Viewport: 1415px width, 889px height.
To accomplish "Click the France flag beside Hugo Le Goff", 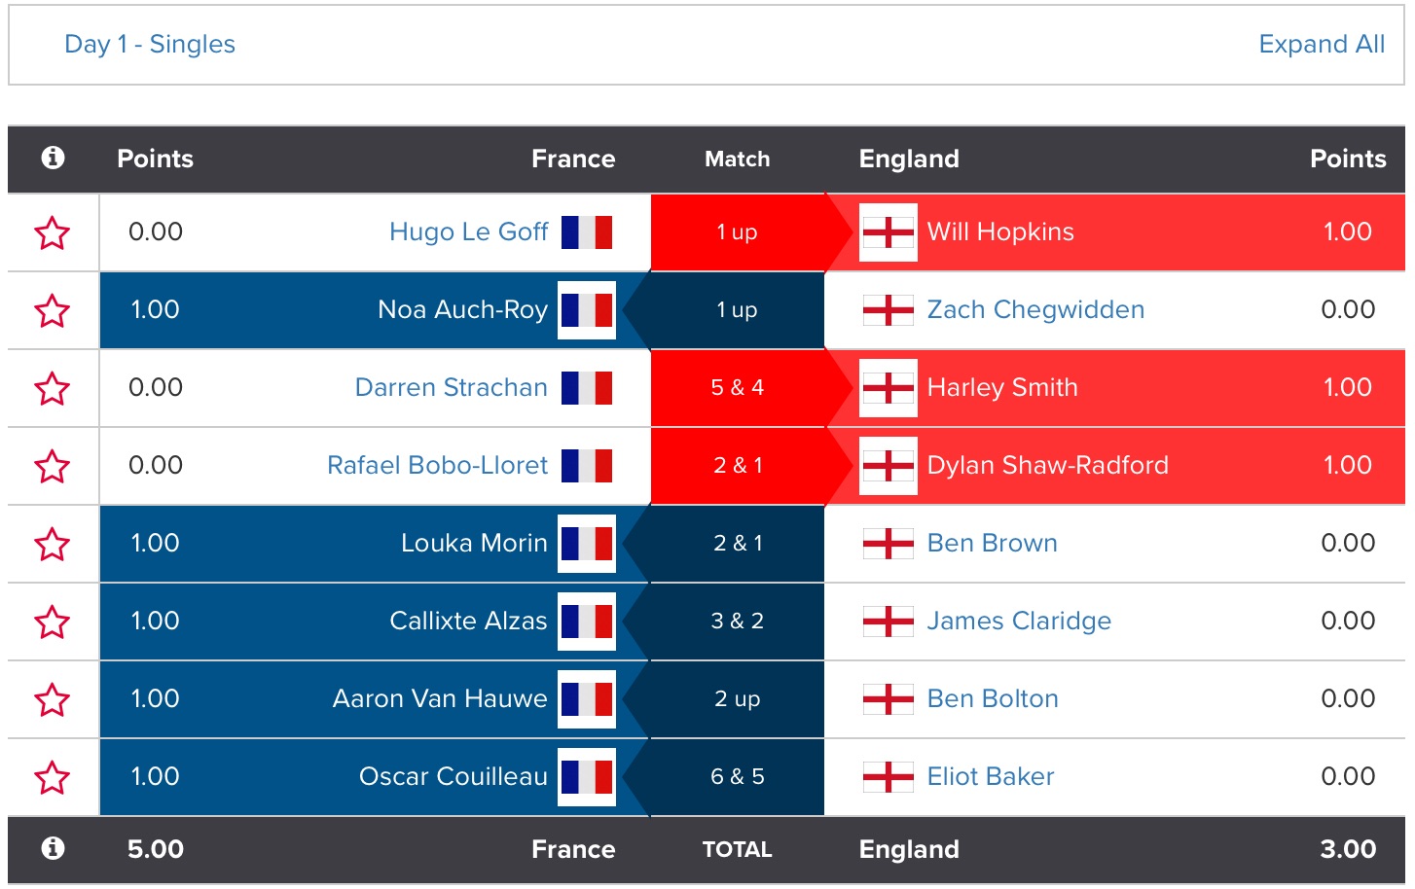I will pos(587,232).
